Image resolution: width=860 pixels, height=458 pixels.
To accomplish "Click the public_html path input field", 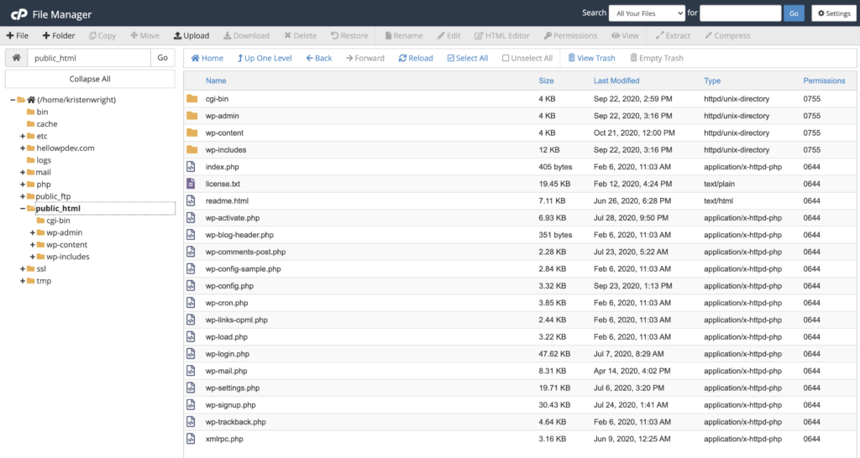I will 89,58.
